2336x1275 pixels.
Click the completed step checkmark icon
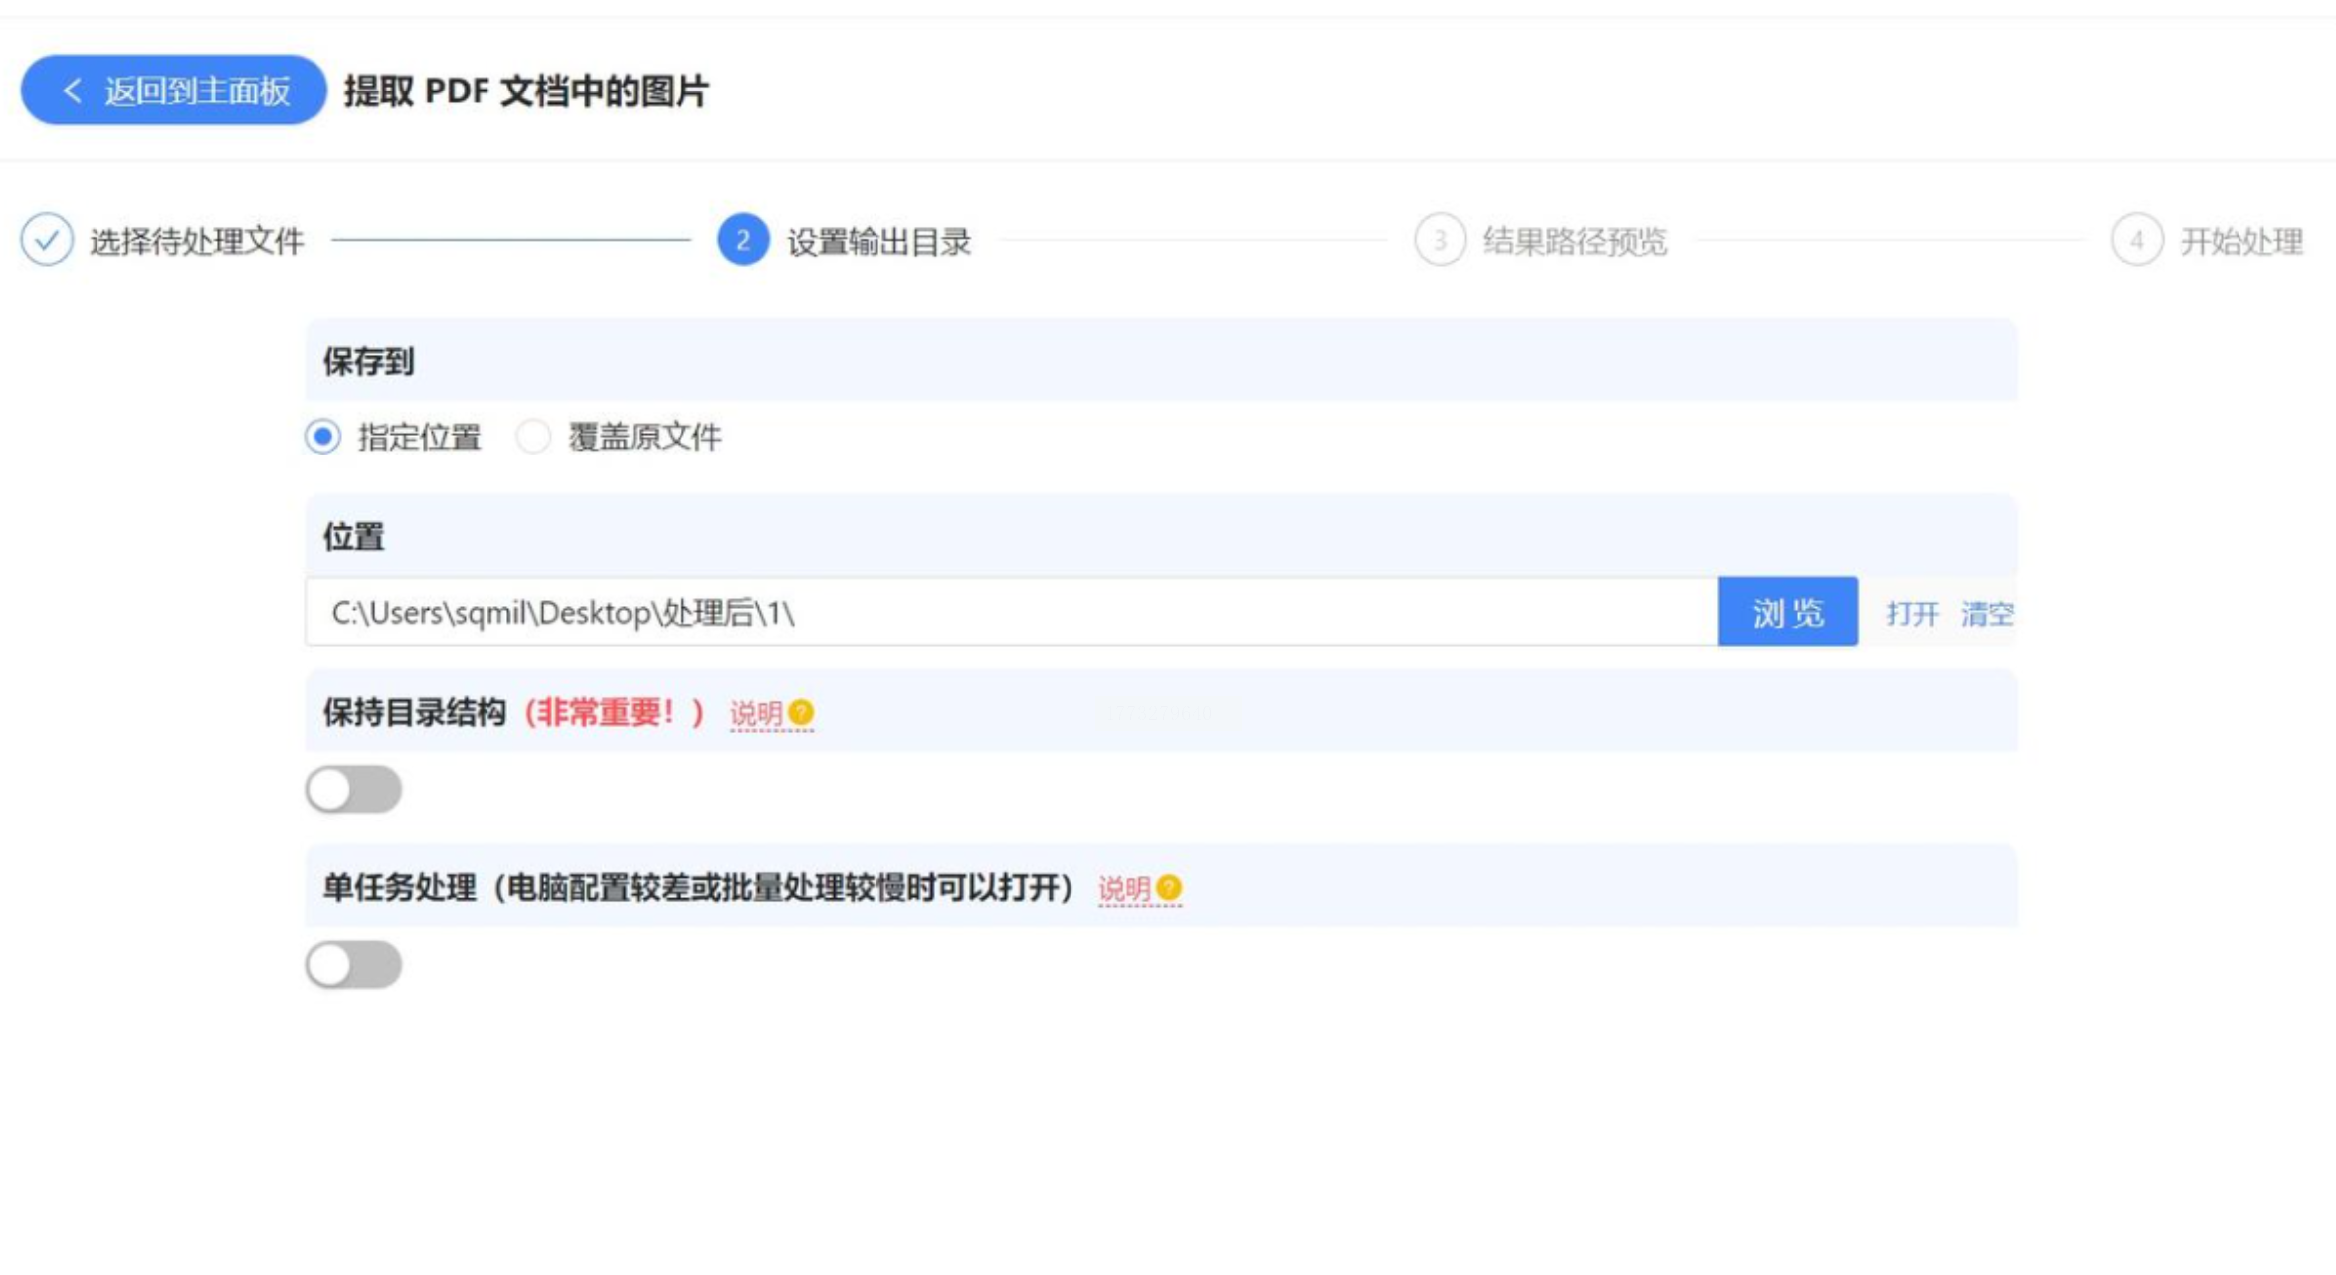pyautogui.click(x=46, y=240)
